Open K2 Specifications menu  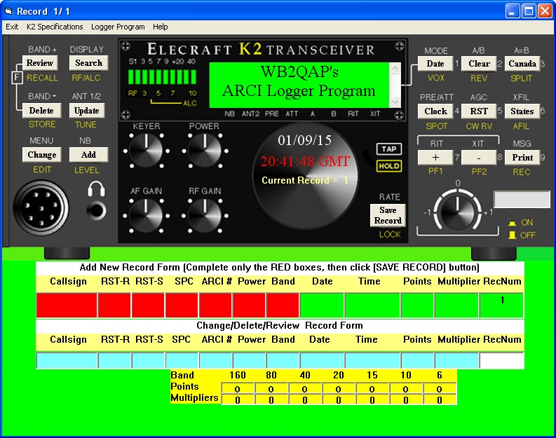click(x=55, y=27)
